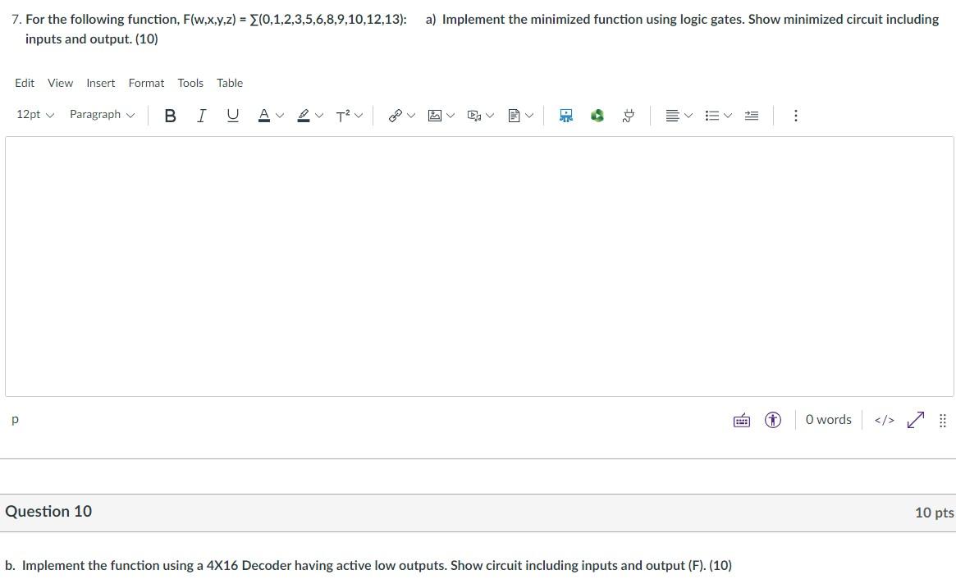Toggle italic formatting
Screen dimensions: 956x579
point(201,115)
